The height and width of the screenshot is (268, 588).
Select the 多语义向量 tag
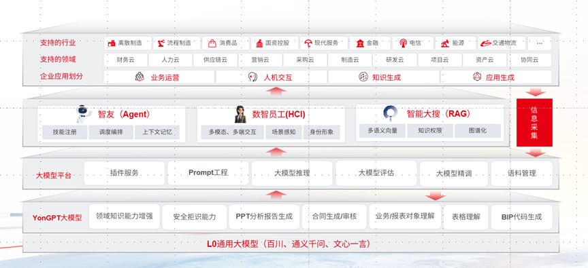tap(382, 131)
